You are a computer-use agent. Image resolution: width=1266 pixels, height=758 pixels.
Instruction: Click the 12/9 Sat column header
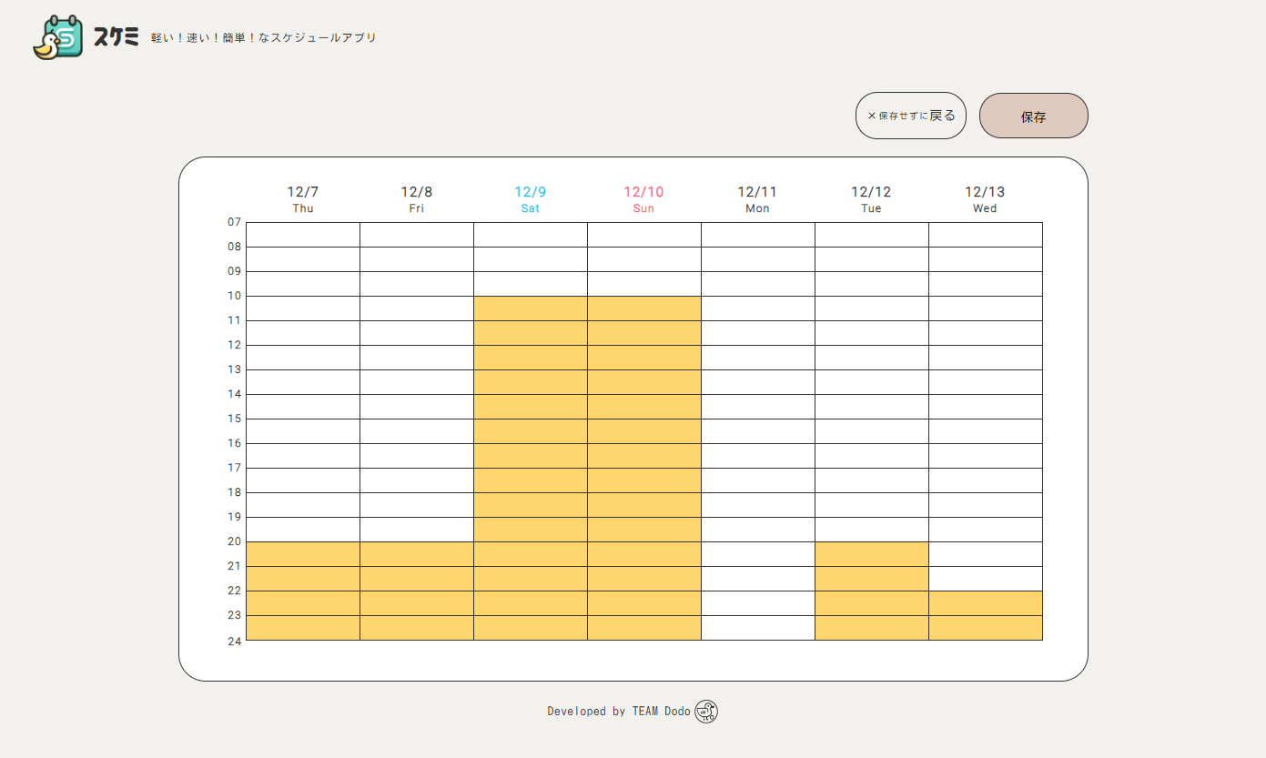530,198
